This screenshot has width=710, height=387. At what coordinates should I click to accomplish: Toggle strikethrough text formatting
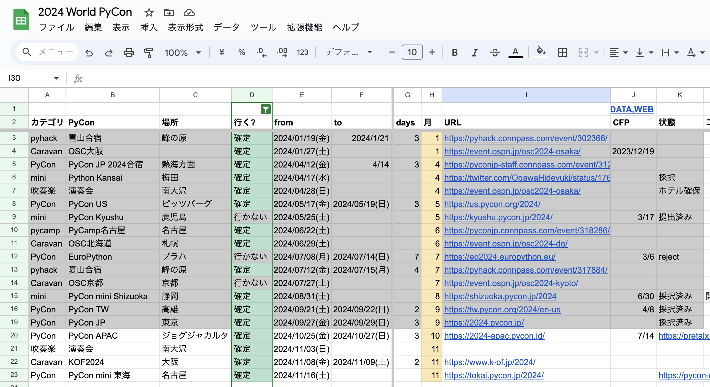[x=495, y=53]
